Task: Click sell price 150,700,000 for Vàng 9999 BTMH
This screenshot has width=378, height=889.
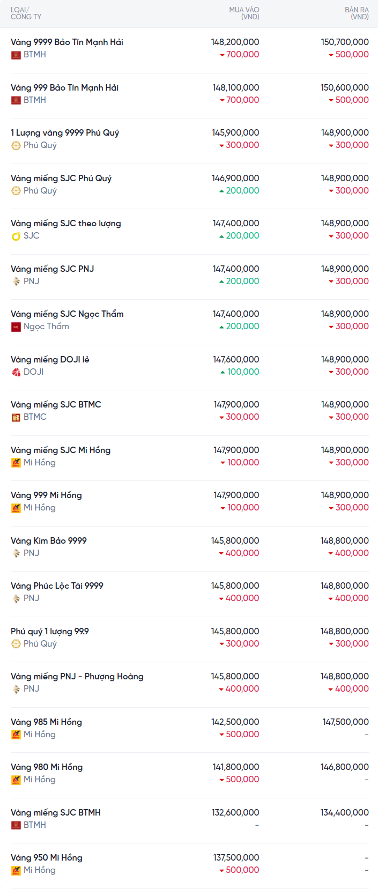Action: (345, 42)
